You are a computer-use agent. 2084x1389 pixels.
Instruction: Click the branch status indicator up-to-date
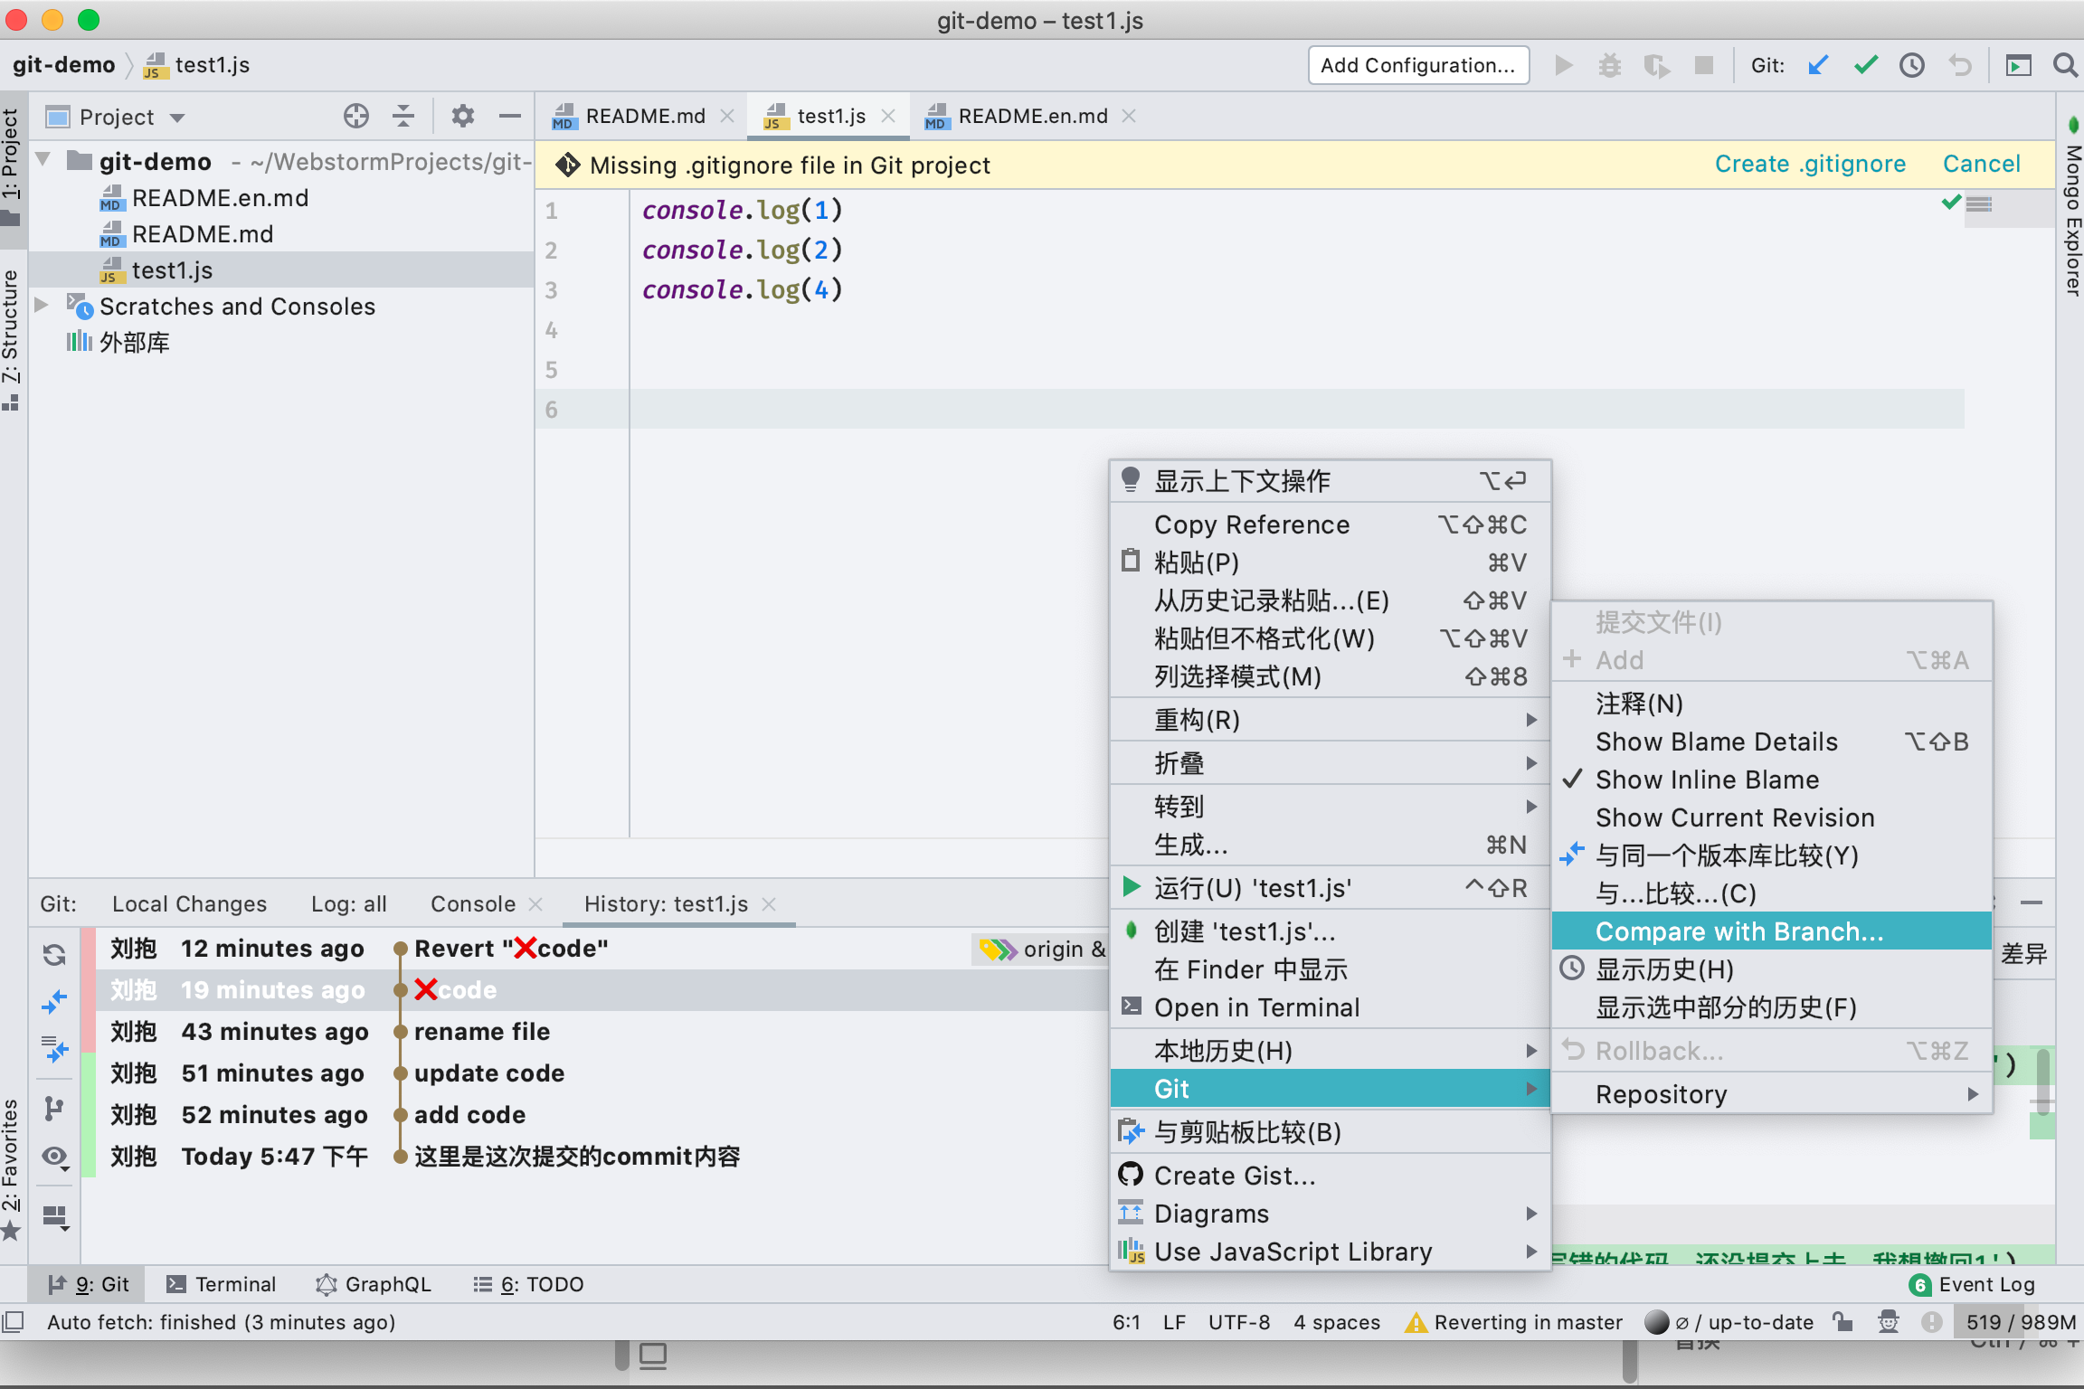1729,1322
